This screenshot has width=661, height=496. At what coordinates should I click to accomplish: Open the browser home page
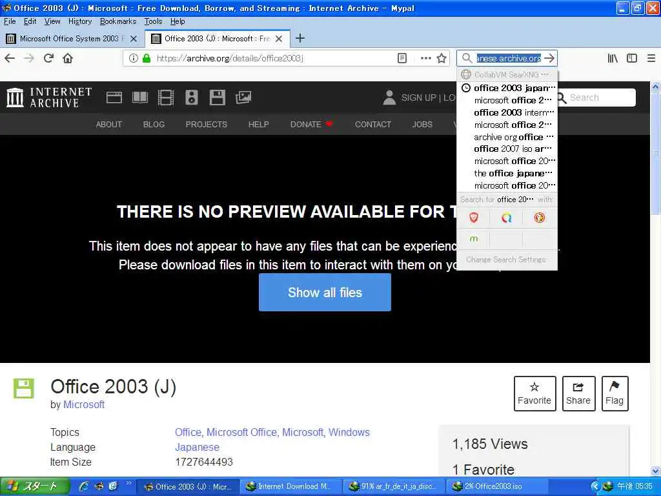click(68, 58)
